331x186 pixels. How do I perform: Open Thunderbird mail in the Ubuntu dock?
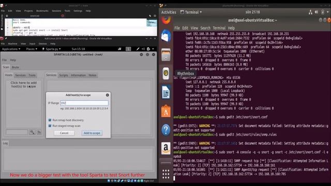166,36
